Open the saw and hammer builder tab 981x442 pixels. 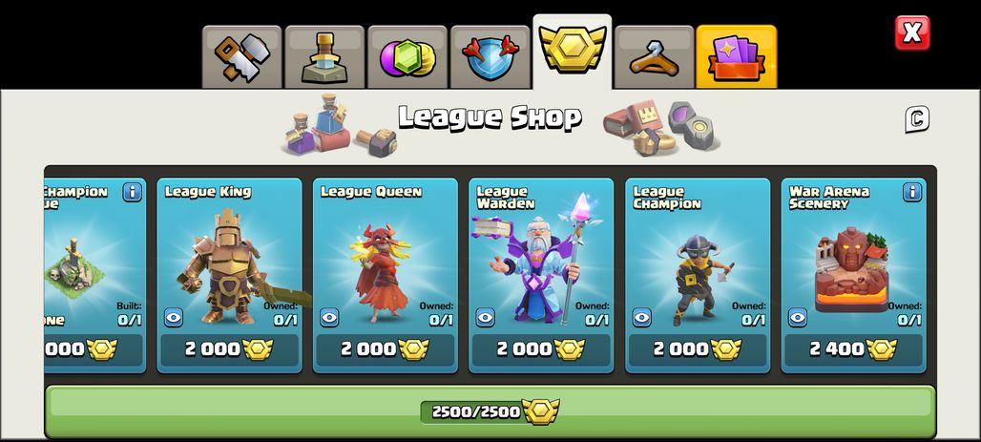242,57
